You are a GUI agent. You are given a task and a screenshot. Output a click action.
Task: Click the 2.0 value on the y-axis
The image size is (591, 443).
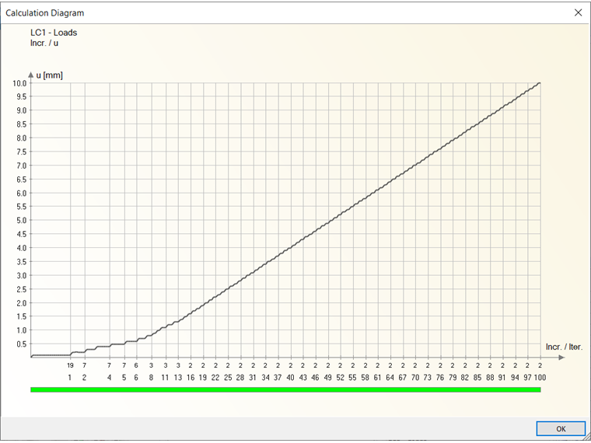22,303
